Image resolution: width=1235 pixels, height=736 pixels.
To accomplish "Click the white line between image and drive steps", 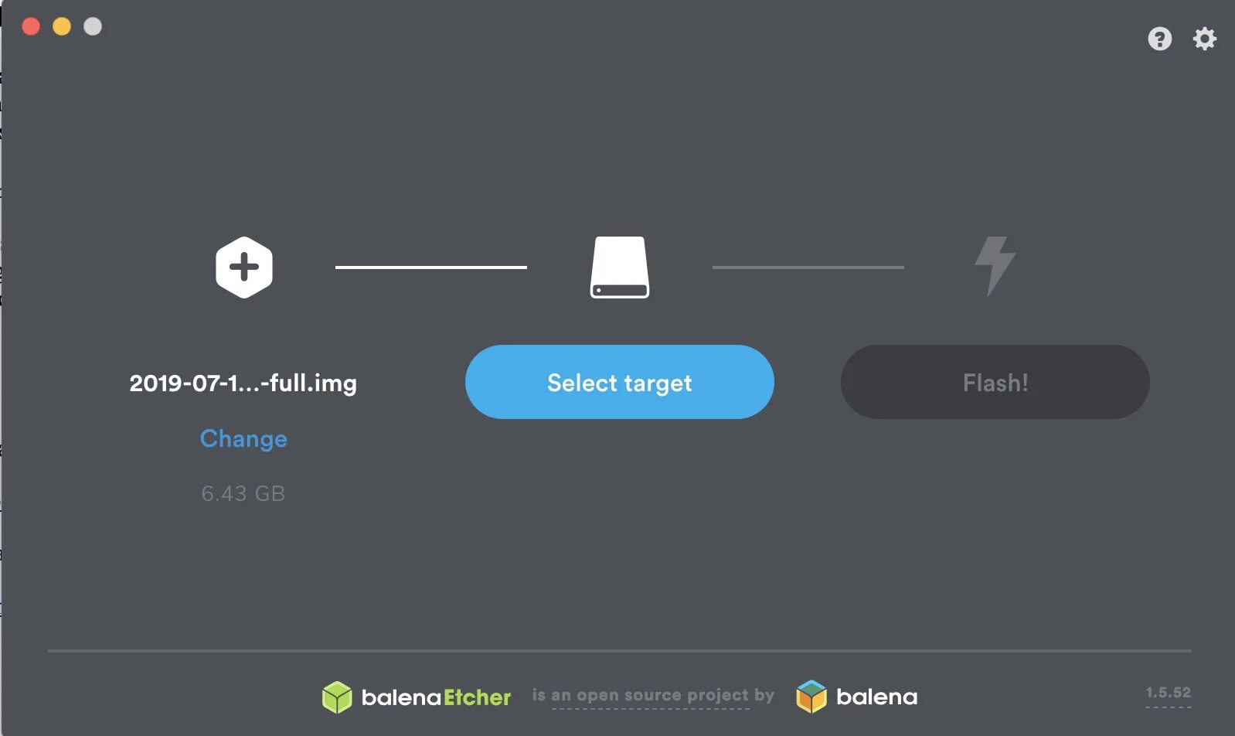I will click(x=431, y=267).
